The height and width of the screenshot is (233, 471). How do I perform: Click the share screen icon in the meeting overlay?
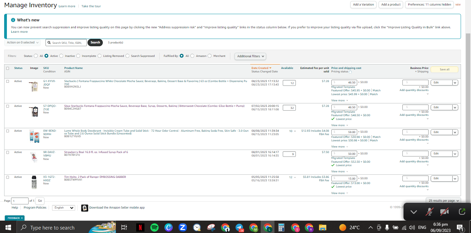pos(462,212)
